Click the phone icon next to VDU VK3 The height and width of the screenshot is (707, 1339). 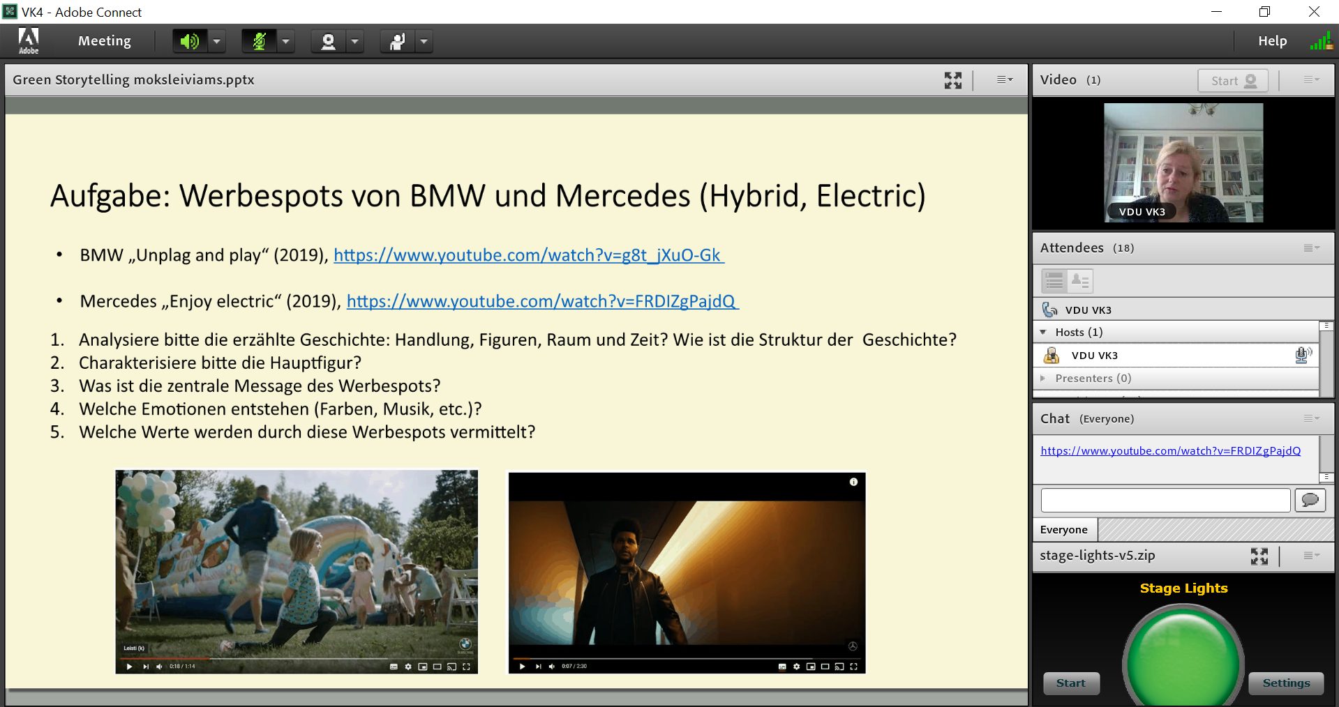click(1049, 310)
